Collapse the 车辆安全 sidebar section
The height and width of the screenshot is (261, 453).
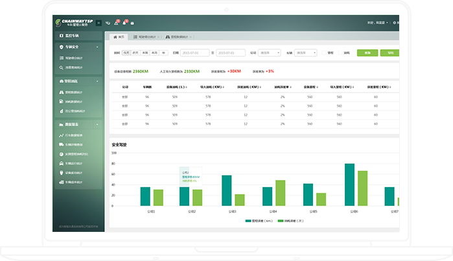(x=97, y=47)
